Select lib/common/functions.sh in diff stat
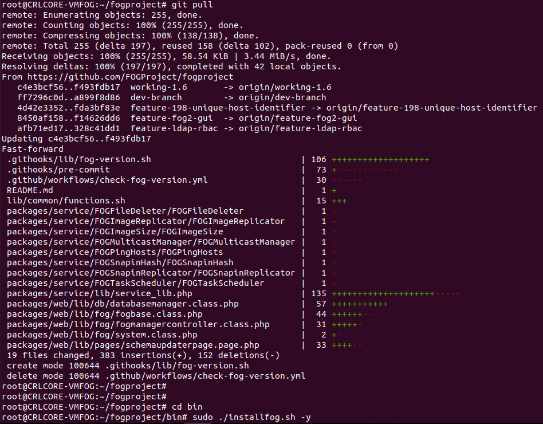 click(x=66, y=201)
